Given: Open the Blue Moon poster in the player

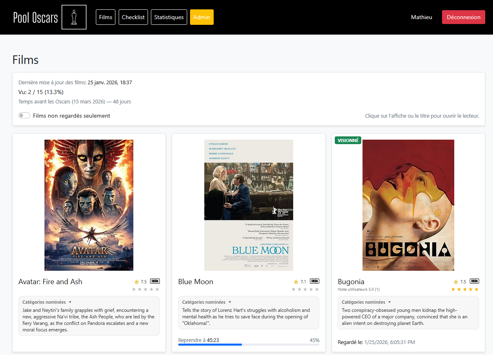Looking at the screenshot, I should click(249, 205).
